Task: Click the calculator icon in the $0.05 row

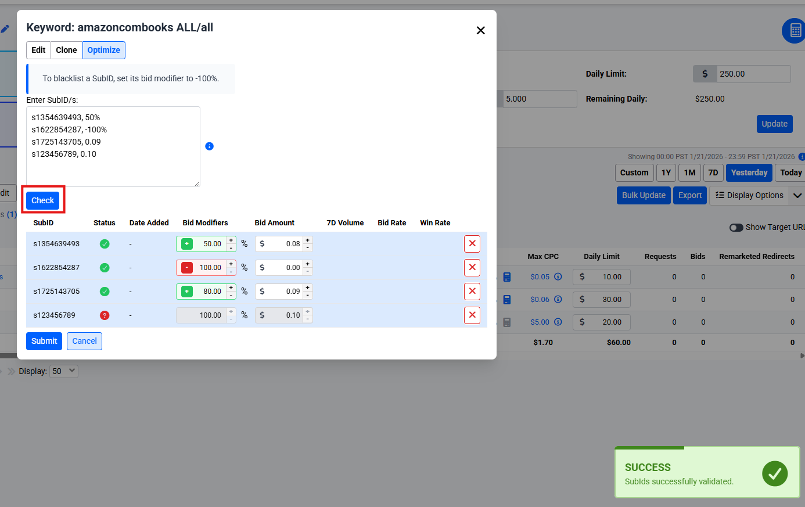Action: [x=507, y=277]
